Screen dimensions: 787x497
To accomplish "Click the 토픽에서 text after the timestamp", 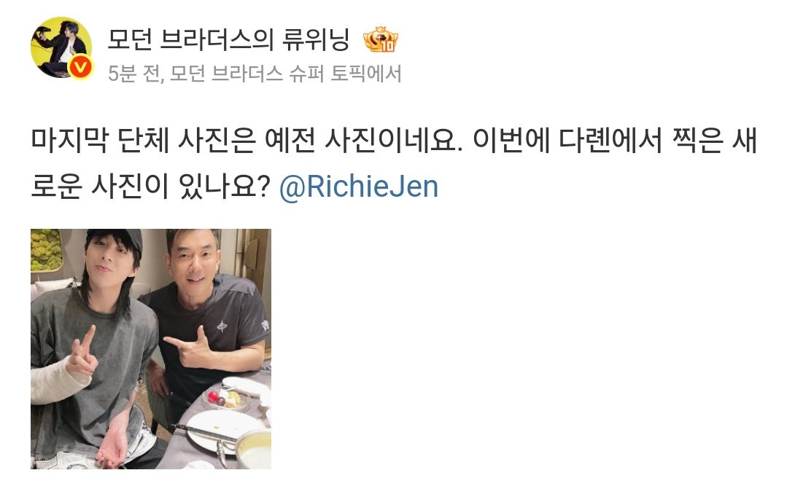I will tap(365, 74).
